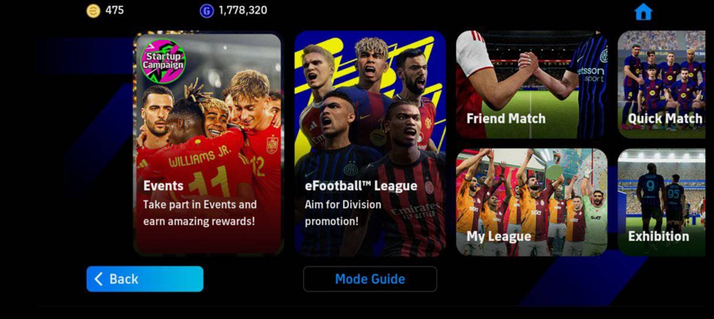The image size is (714, 319).
Task: Select the Quick Match tile
Action: click(661, 85)
